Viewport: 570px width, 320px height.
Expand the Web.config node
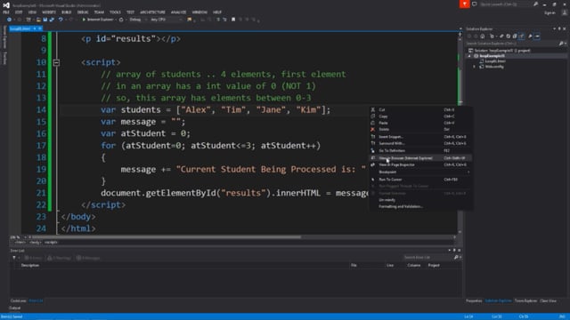pyautogui.click(x=474, y=67)
